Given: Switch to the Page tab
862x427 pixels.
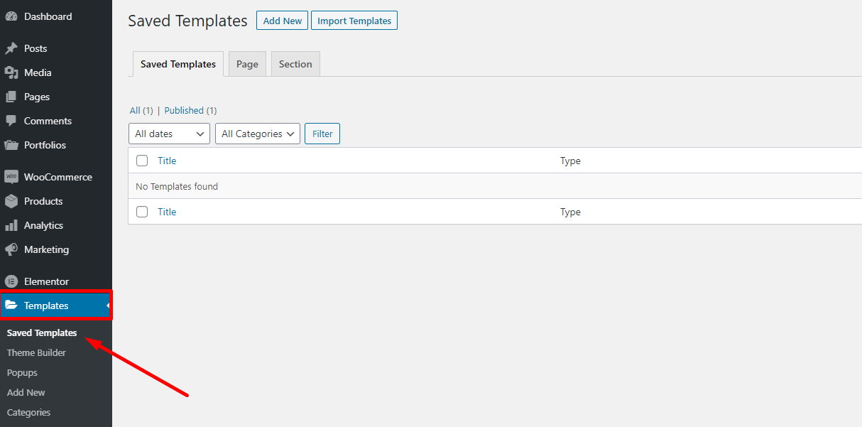Looking at the screenshot, I should point(247,64).
